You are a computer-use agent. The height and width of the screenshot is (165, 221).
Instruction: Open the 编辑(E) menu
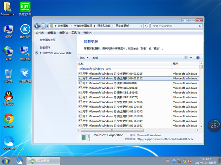(52, 33)
